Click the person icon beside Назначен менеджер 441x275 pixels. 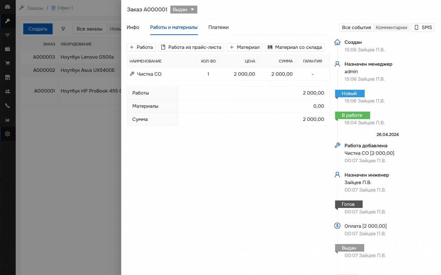coord(338,64)
